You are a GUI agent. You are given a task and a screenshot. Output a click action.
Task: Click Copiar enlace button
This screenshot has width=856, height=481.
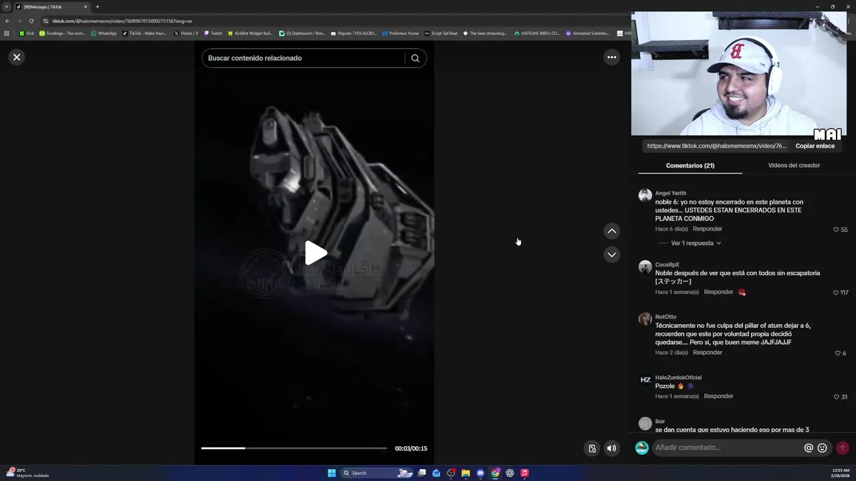tap(815, 146)
